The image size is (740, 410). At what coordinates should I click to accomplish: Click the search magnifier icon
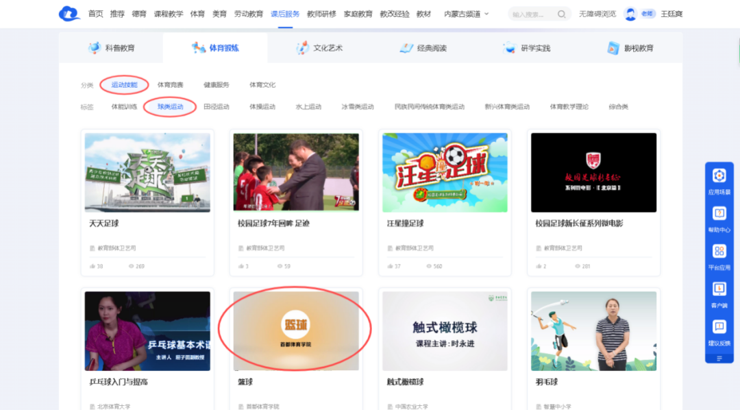coord(561,14)
